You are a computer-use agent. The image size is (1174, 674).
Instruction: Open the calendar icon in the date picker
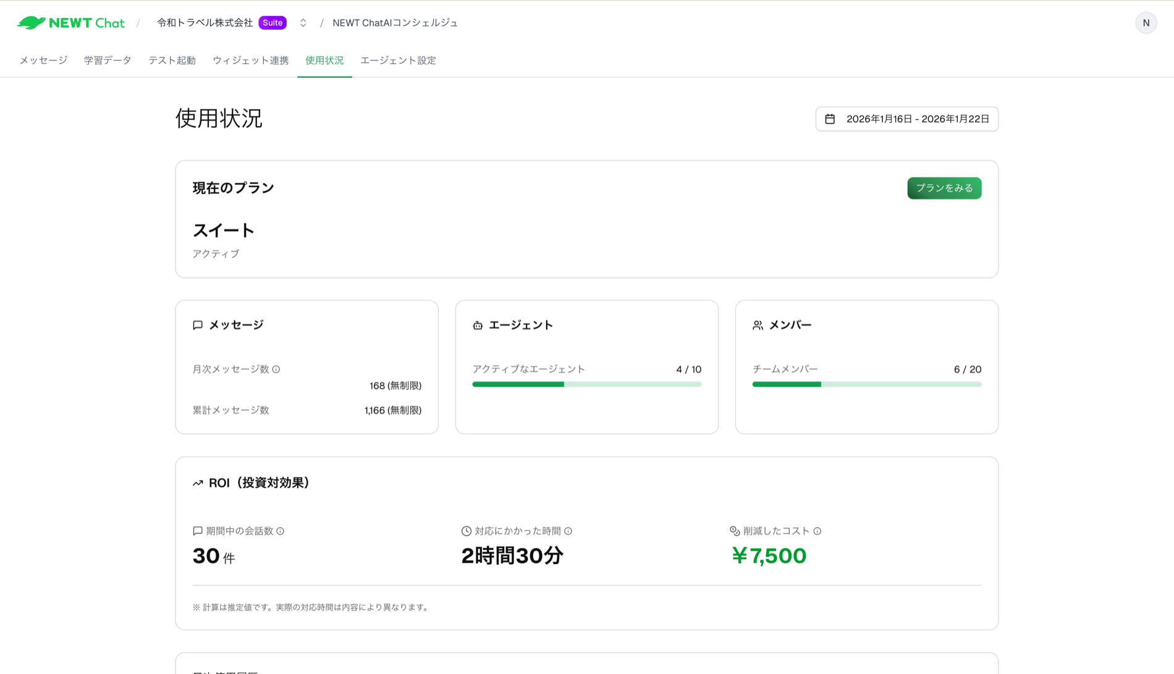coord(831,119)
